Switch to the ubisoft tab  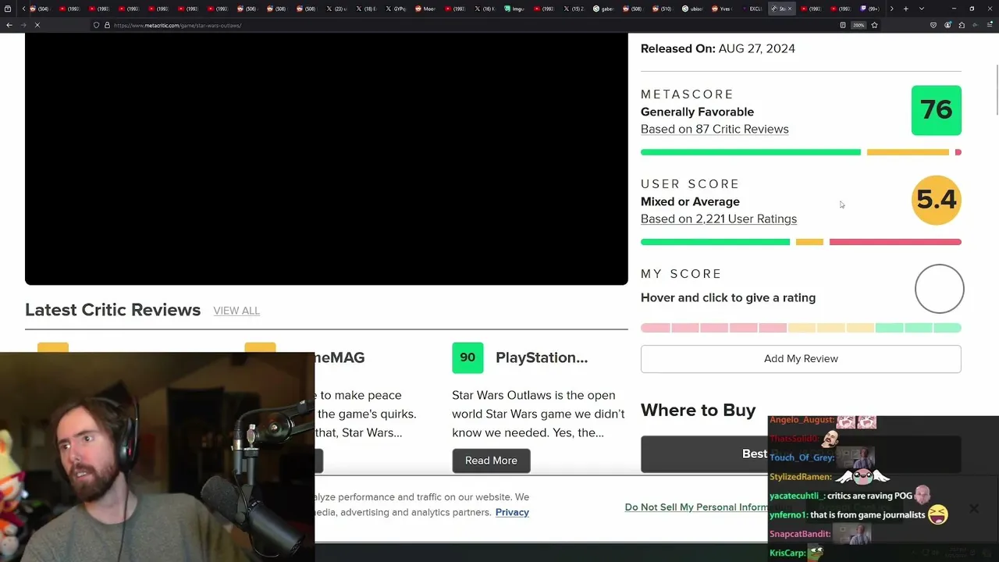point(691,9)
